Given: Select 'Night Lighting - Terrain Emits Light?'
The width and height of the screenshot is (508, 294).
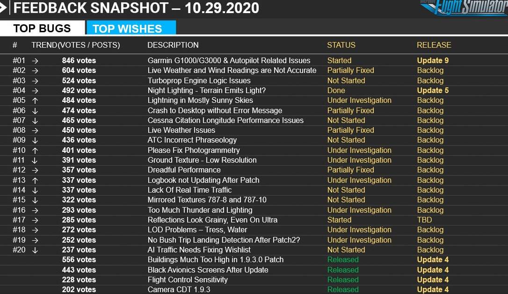Looking at the screenshot, I should click(x=207, y=90).
